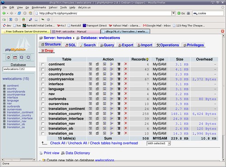This screenshot has width=226, height=167.
Task: Click the 'Check All' link
Action: (x=57, y=143)
